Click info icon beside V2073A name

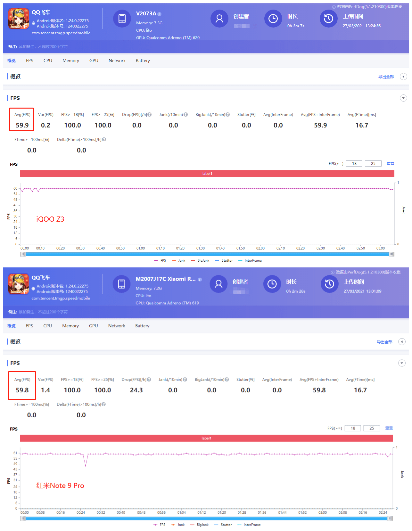coord(160,14)
